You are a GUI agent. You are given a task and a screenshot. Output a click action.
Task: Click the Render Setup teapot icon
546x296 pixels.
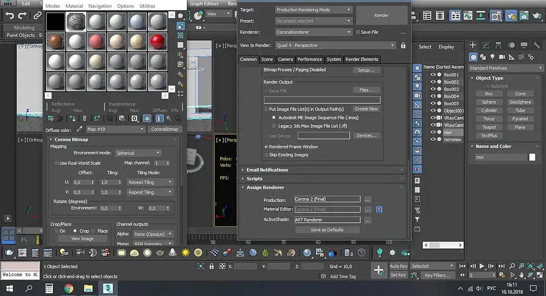point(511,16)
